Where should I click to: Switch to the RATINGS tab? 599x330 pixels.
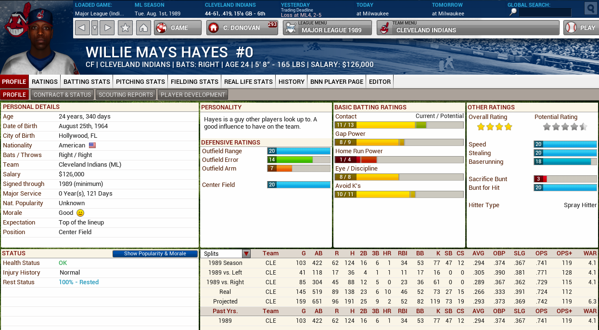coord(45,81)
